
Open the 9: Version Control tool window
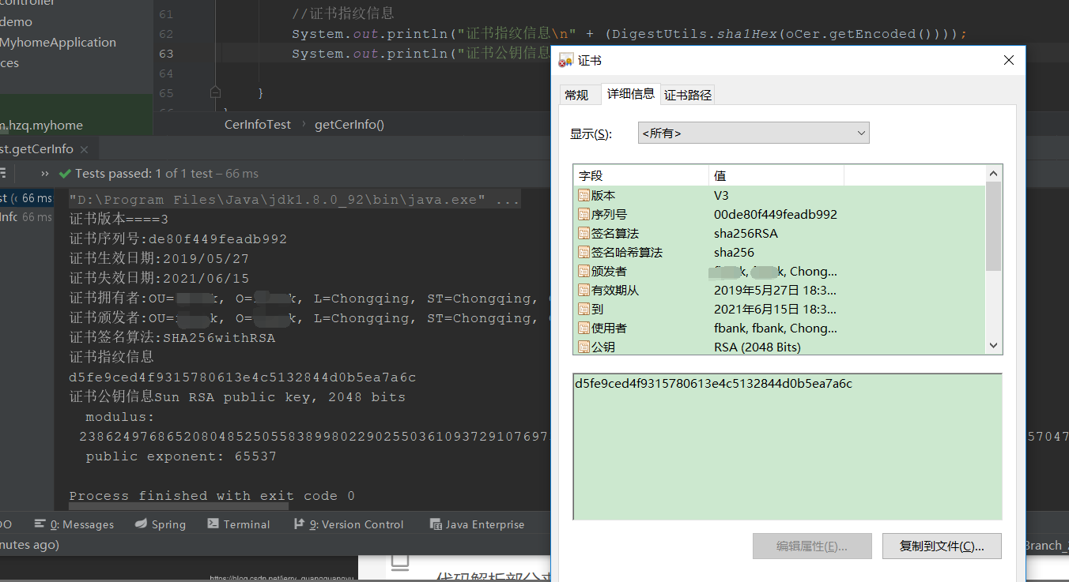(349, 524)
